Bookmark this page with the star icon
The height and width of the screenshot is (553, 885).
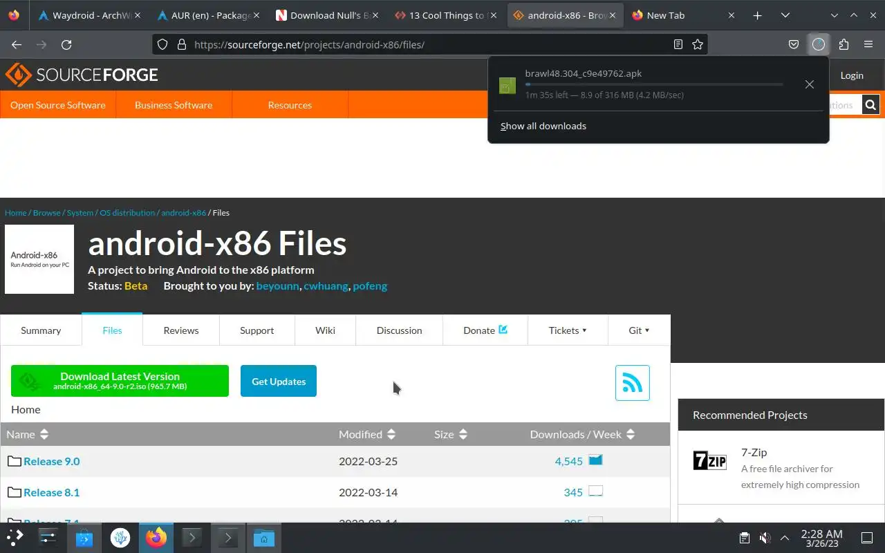point(698,44)
